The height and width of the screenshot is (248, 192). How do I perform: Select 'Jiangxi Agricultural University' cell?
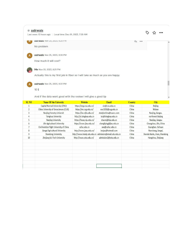click(x=54, y=131)
